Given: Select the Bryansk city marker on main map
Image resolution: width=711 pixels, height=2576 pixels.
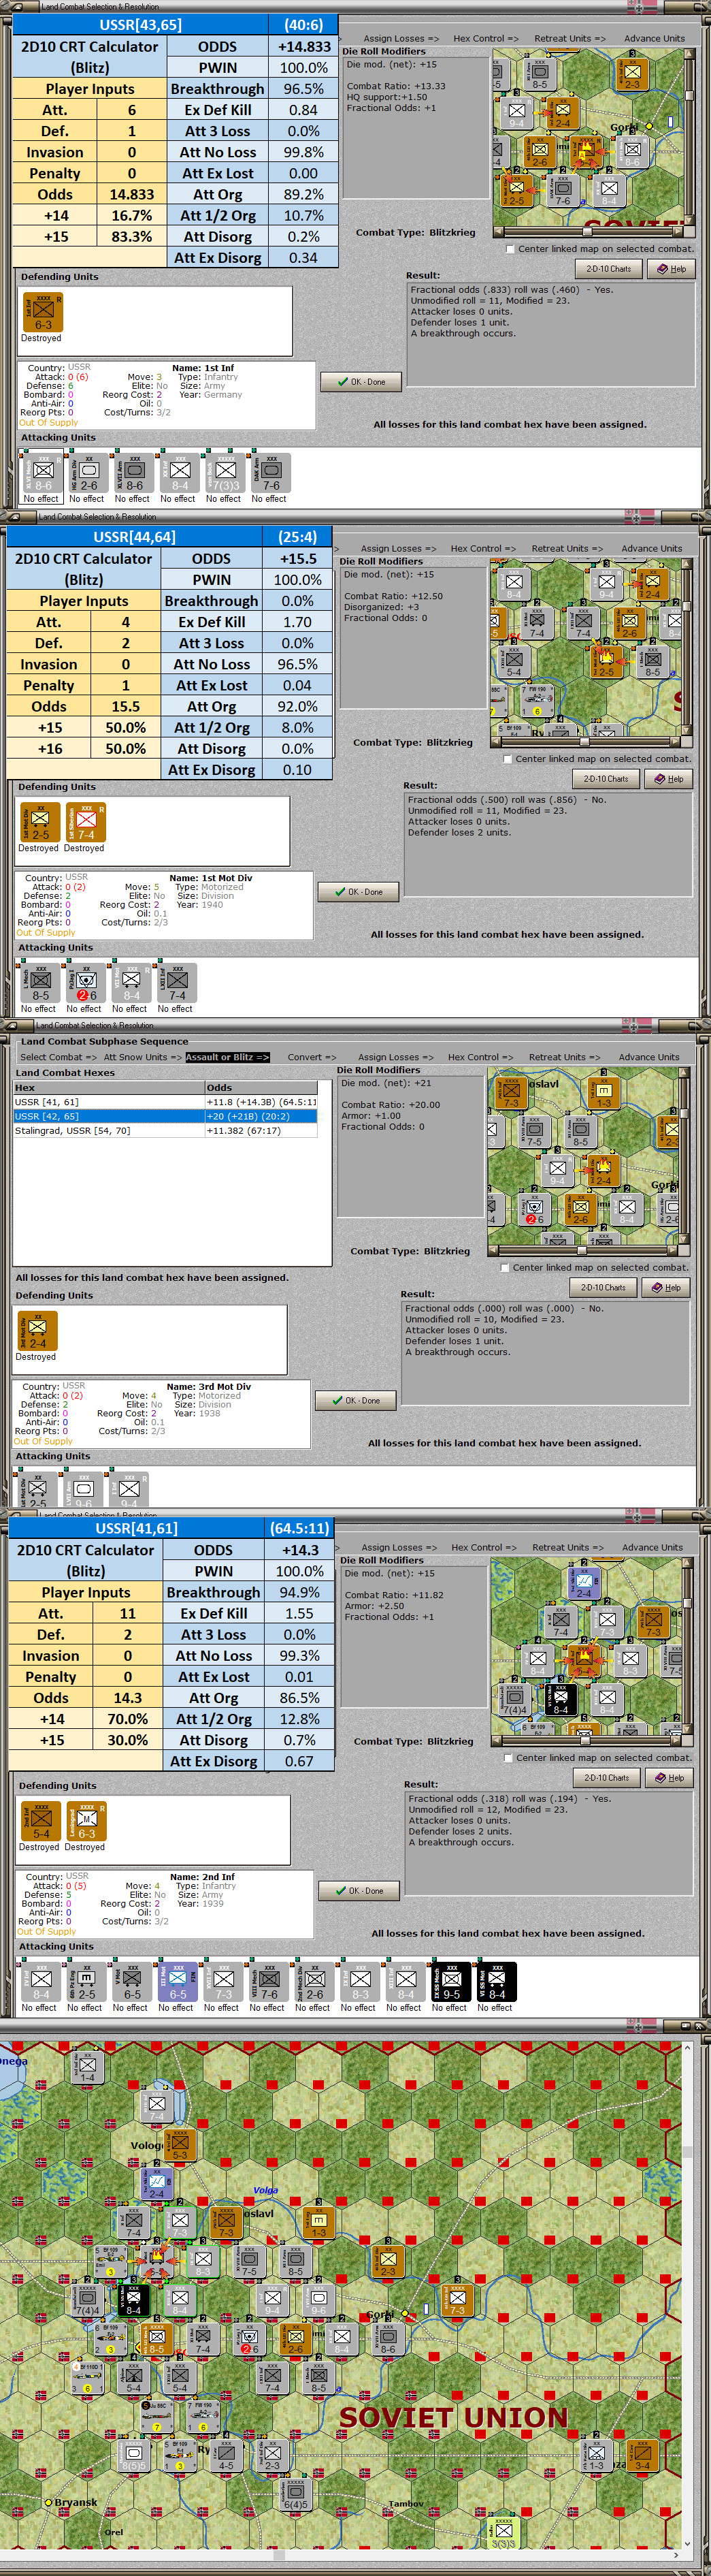Looking at the screenshot, I should 48,2502.
